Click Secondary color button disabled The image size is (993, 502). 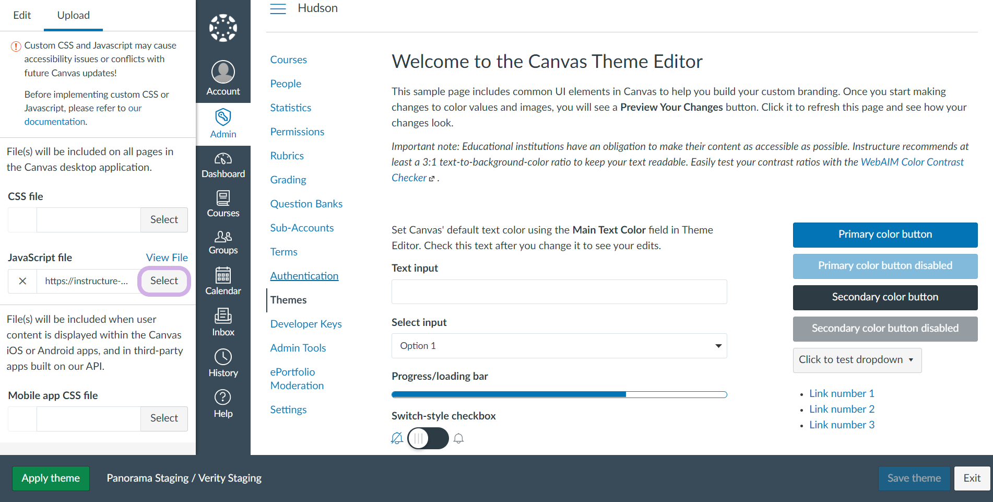pos(885,329)
